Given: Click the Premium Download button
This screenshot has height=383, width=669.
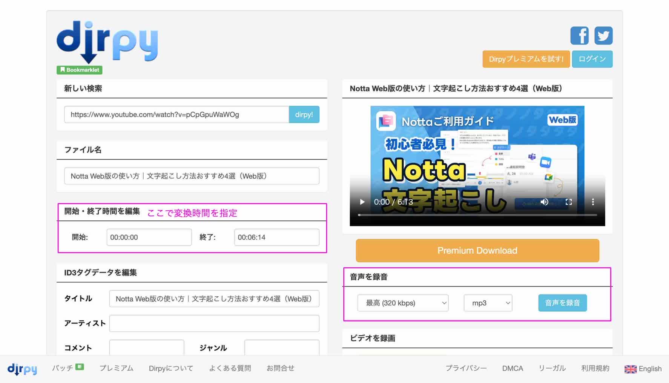Looking at the screenshot, I should [477, 251].
